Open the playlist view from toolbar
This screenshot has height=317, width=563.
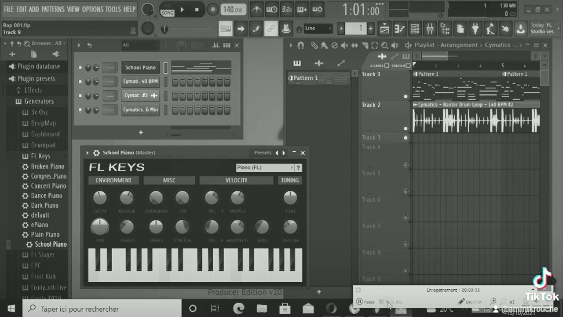tap(384, 29)
